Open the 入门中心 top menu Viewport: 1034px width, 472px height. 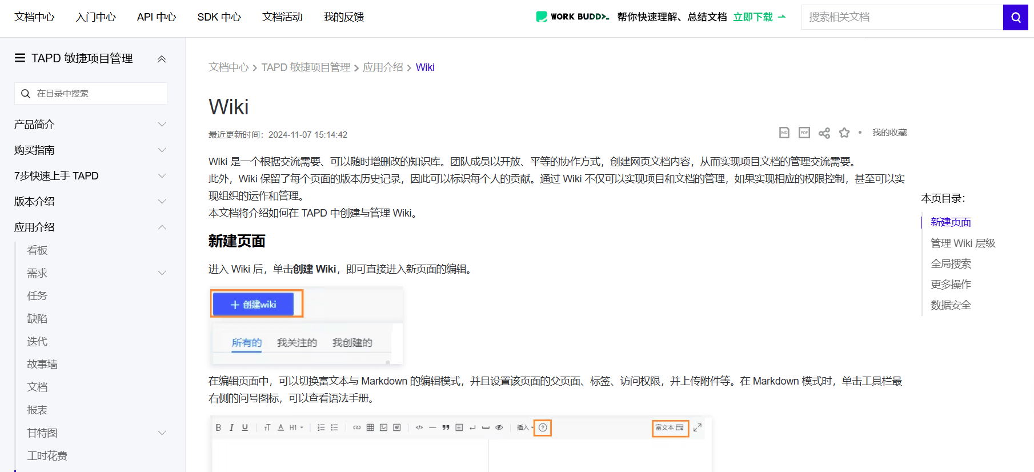click(x=96, y=17)
